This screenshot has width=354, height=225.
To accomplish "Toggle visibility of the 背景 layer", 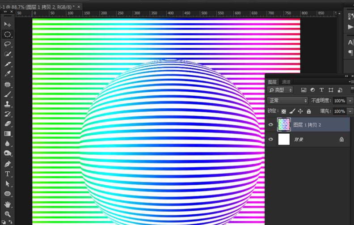I will coord(271,139).
